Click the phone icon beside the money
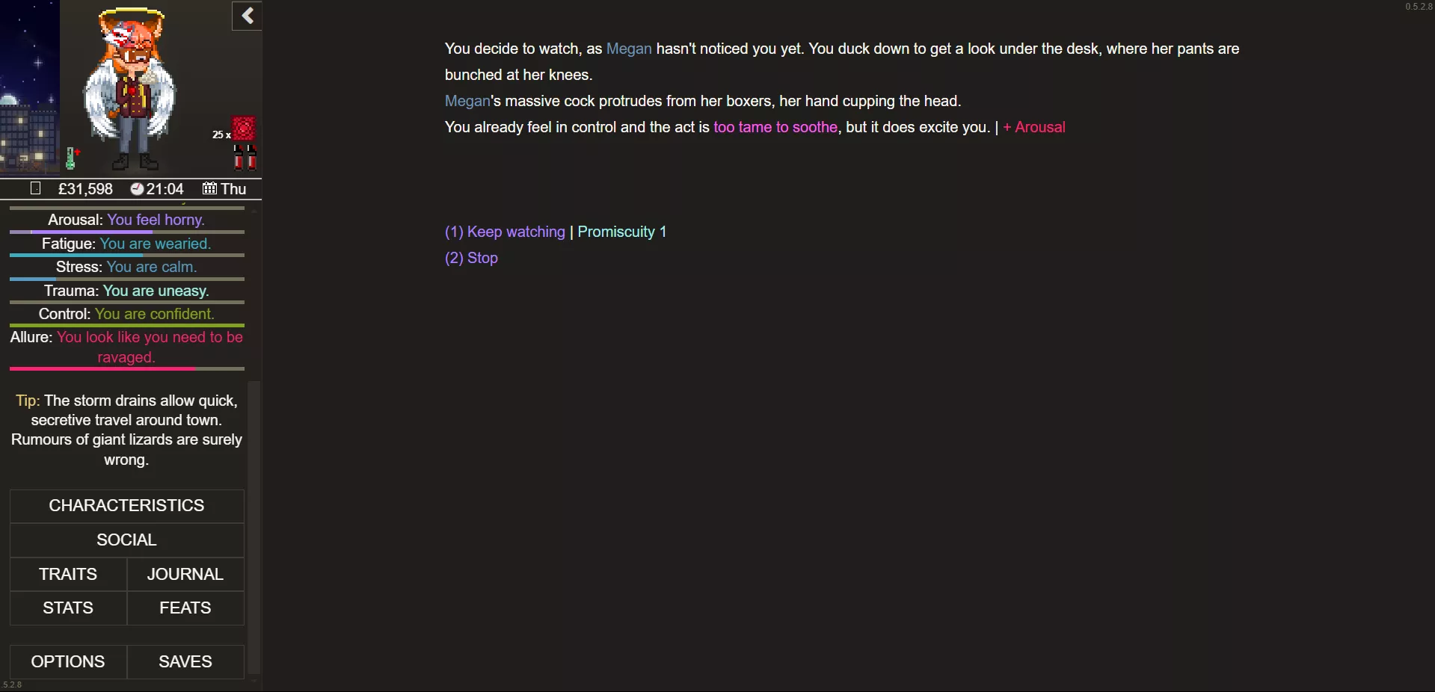Image resolution: width=1435 pixels, height=692 pixels. point(35,188)
